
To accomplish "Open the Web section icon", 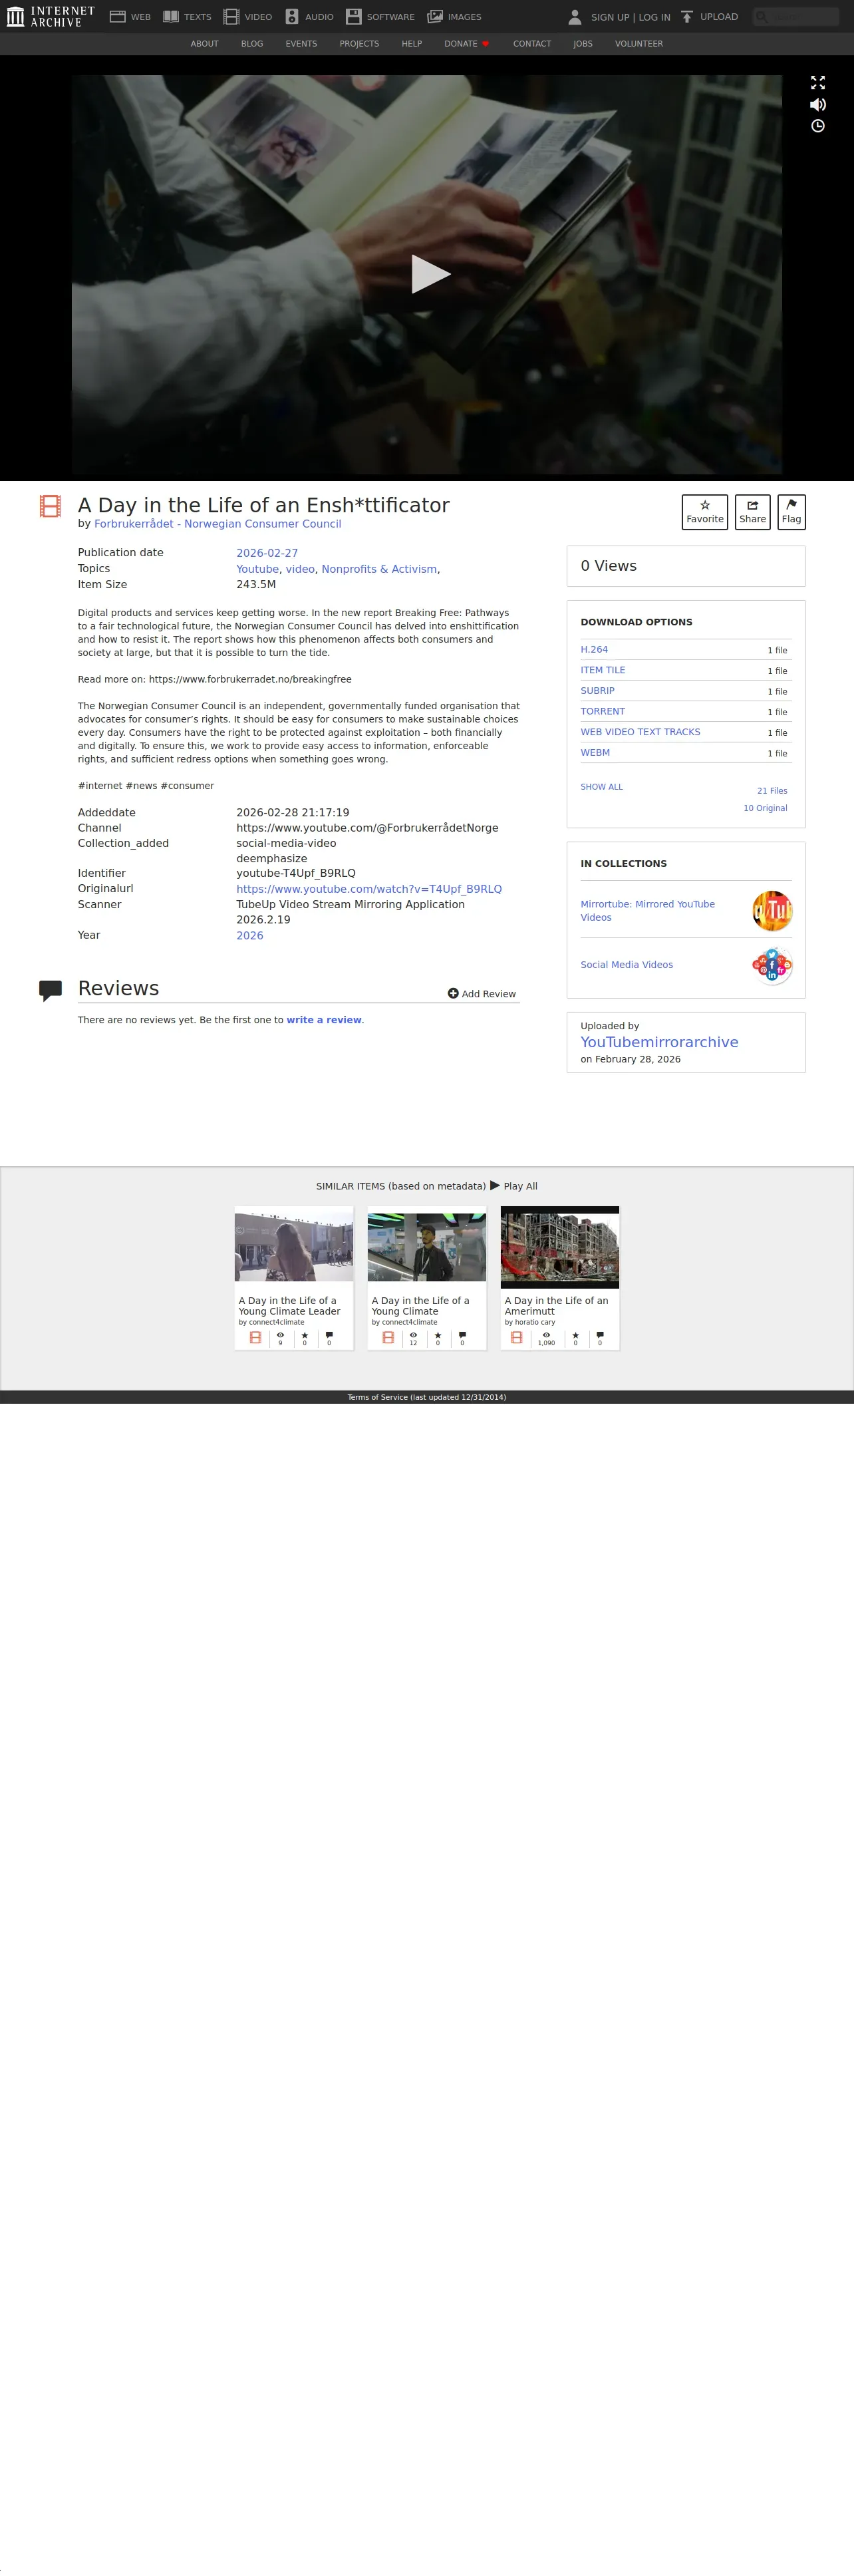I will [x=117, y=17].
